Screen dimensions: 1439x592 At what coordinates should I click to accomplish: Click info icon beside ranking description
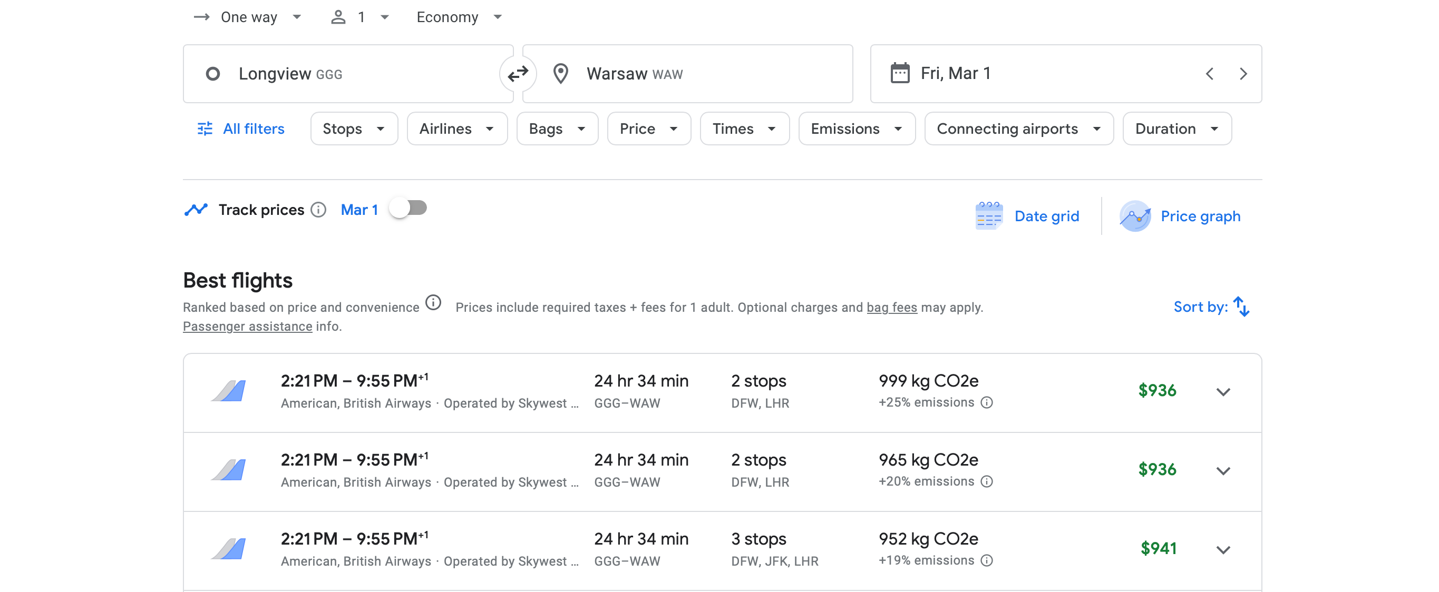point(433,303)
